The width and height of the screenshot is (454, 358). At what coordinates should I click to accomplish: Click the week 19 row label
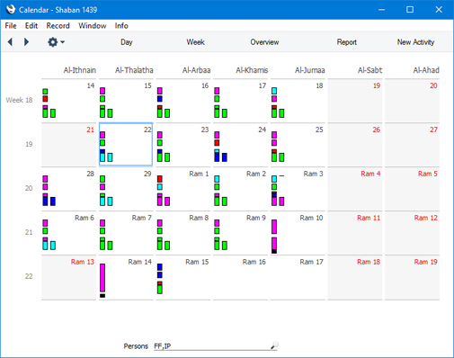pyautogui.click(x=29, y=144)
